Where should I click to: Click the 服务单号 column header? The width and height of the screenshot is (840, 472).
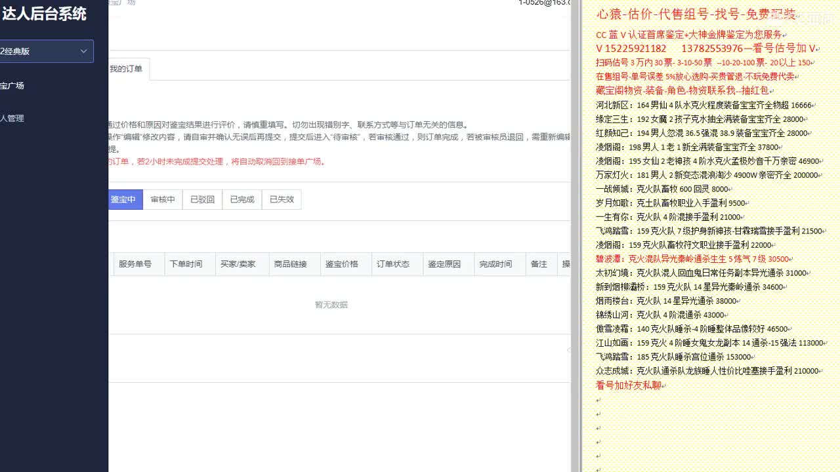(x=135, y=264)
